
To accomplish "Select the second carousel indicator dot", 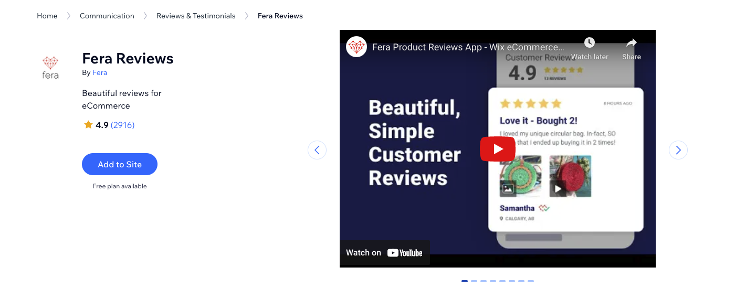I will [474, 281].
